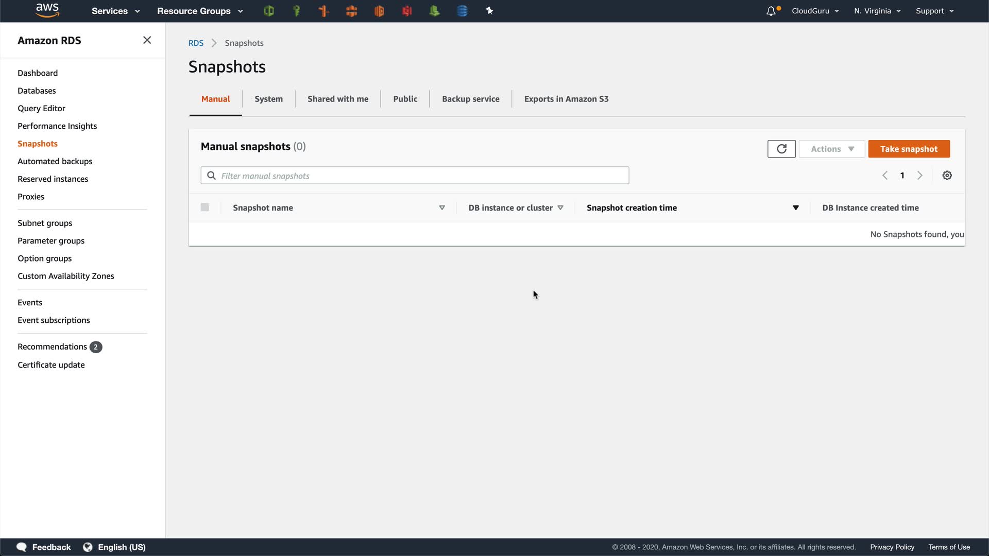The width and height of the screenshot is (989, 556).
Task: Click the Filter manual snapshots search field
Action: click(x=415, y=176)
